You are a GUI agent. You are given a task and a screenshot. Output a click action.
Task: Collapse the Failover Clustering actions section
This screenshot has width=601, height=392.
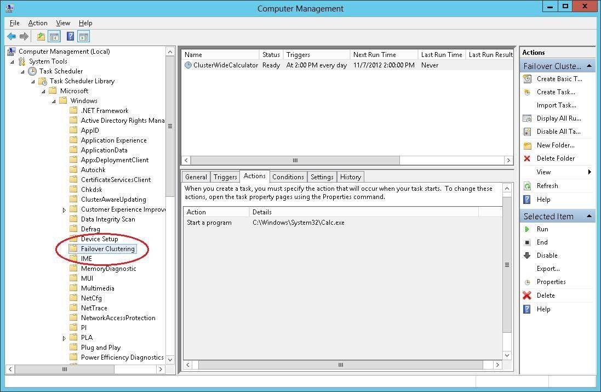point(589,66)
